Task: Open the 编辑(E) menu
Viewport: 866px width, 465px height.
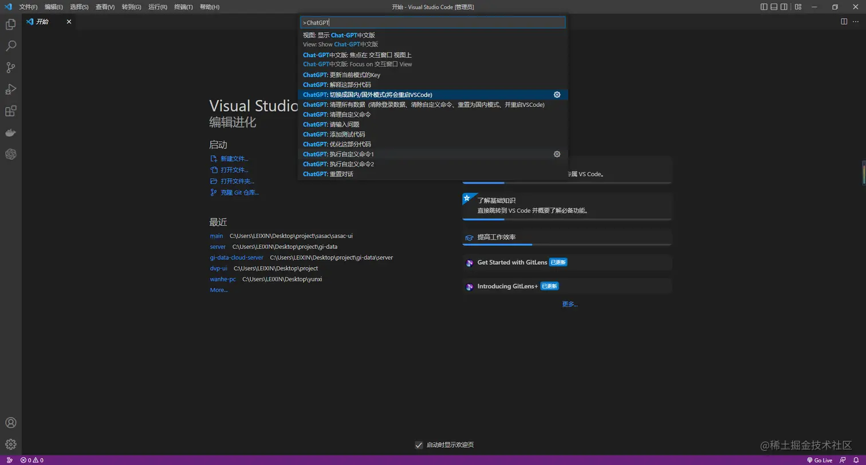Action: click(54, 7)
